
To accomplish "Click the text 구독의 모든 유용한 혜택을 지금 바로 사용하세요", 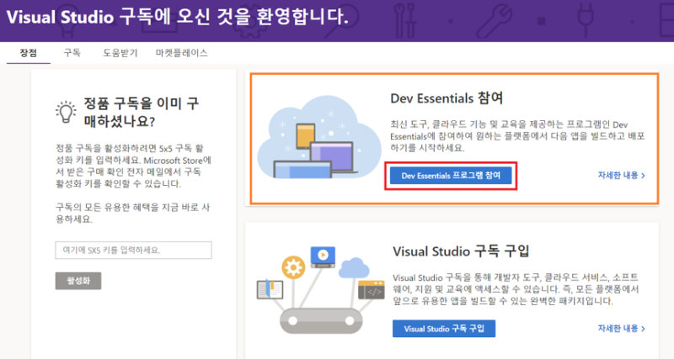I will click(x=132, y=214).
